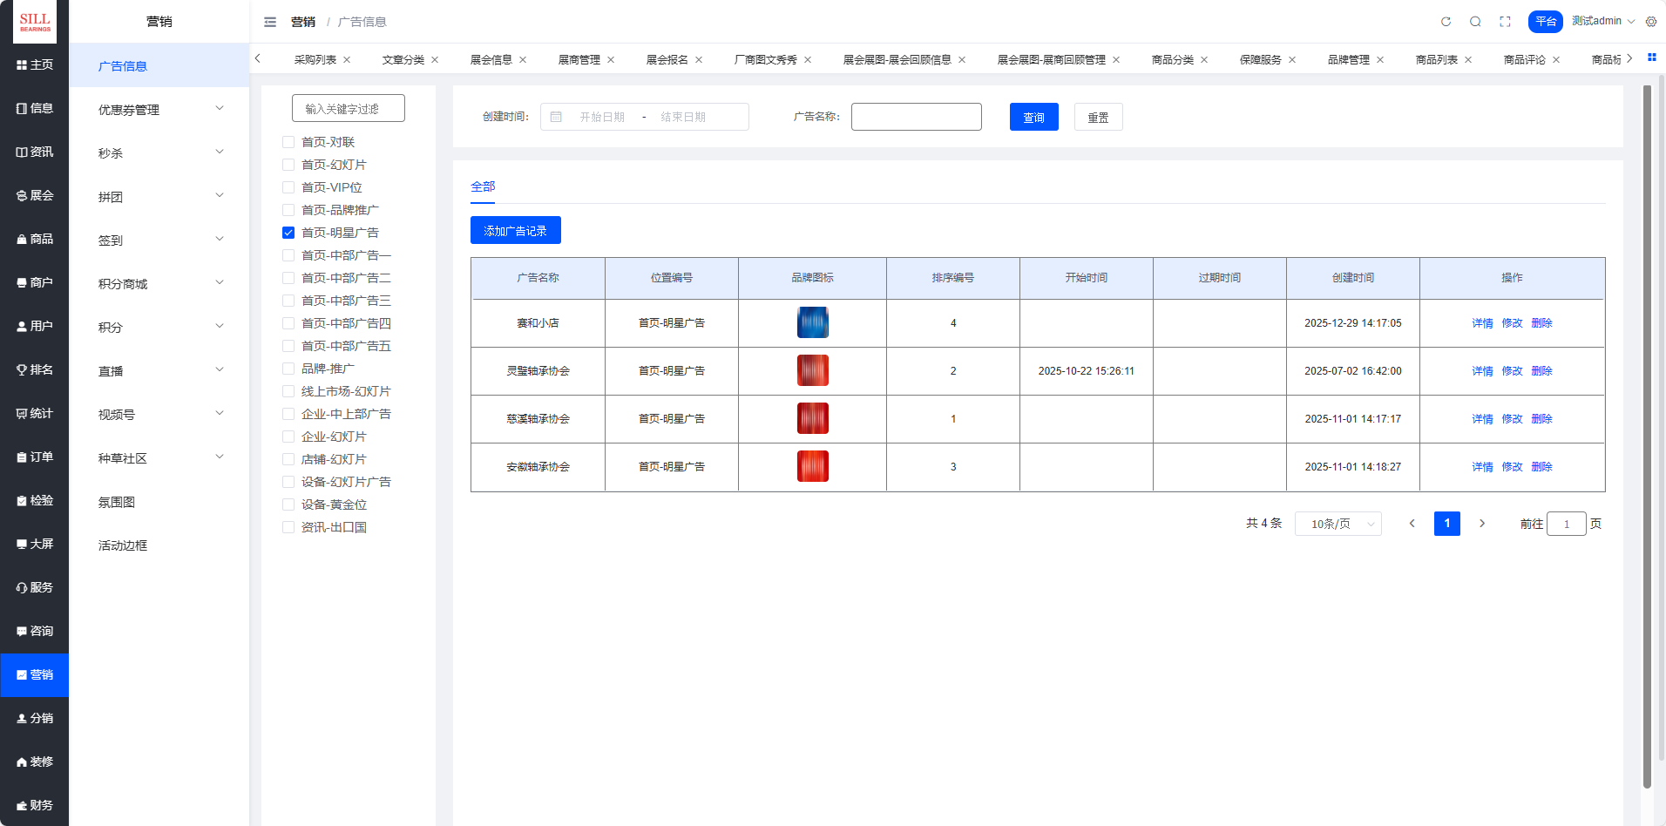Expand the 测试admin user dropdown
Viewport: 1666px width, 826px height.
1602,21
